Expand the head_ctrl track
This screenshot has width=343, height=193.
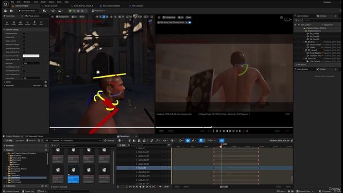tap(136, 168)
